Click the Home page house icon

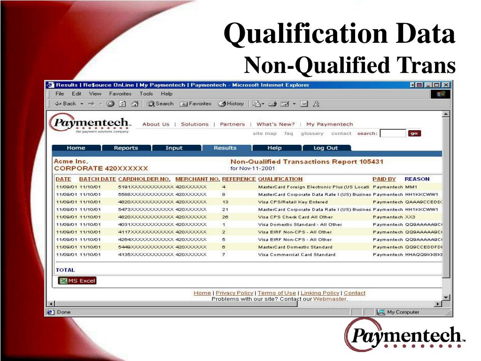[135, 104]
